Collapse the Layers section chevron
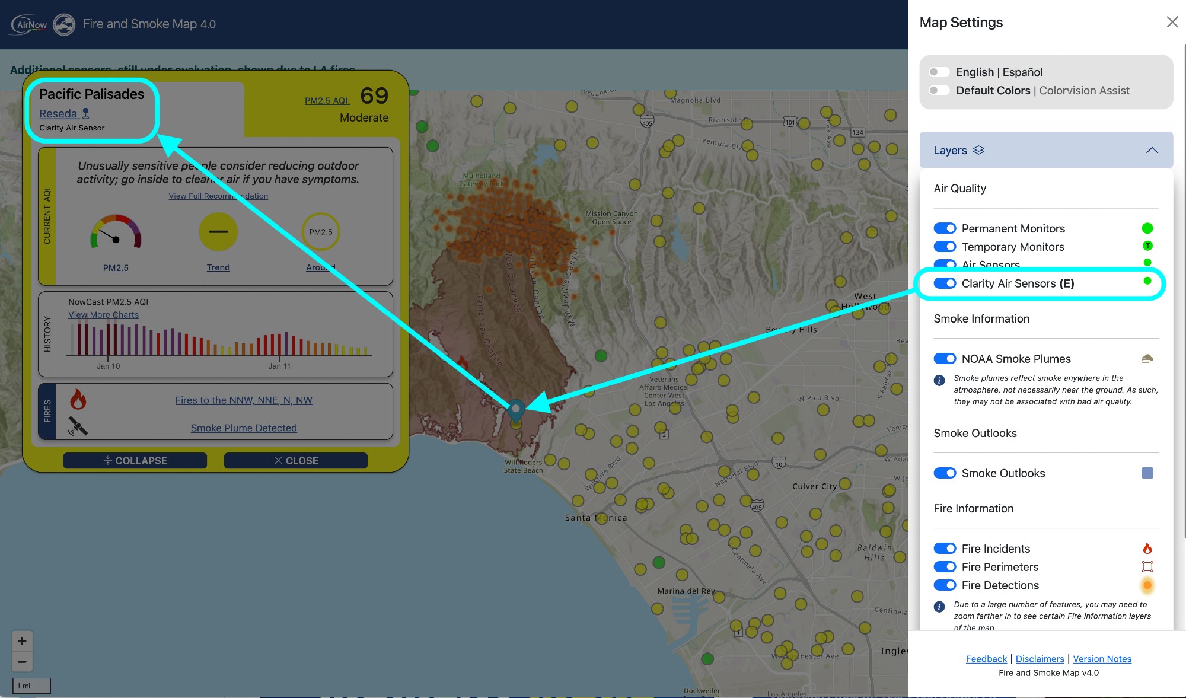 click(1152, 150)
